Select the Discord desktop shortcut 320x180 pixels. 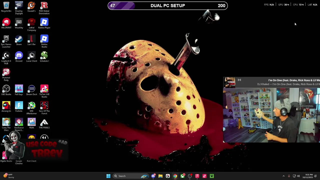click(19, 57)
